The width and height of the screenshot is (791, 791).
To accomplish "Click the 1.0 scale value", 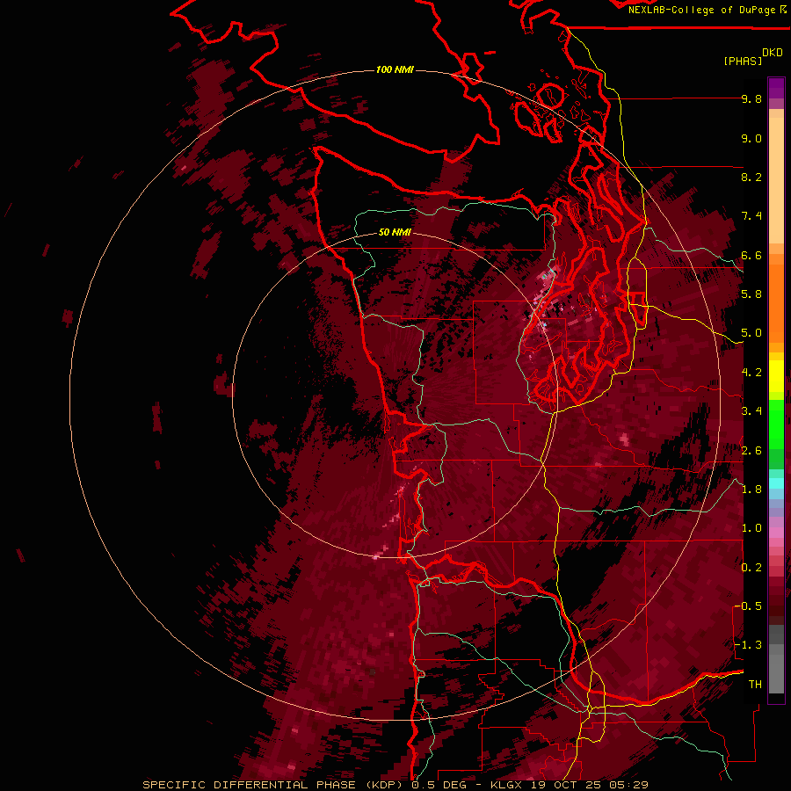I will pyautogui.click(x=751, y=528).
